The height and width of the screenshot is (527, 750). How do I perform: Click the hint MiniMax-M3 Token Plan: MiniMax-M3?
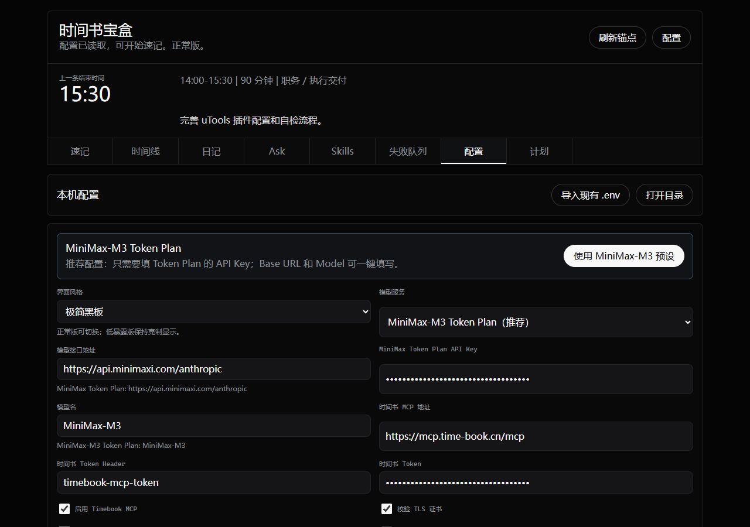pyautogui.click(x=121, y=445)
